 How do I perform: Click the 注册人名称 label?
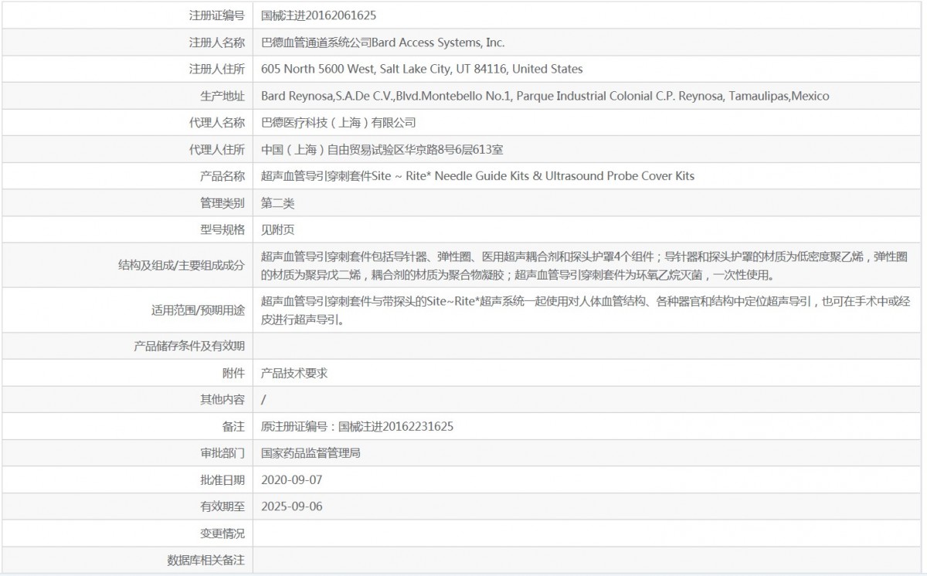(x=217, y=42)
